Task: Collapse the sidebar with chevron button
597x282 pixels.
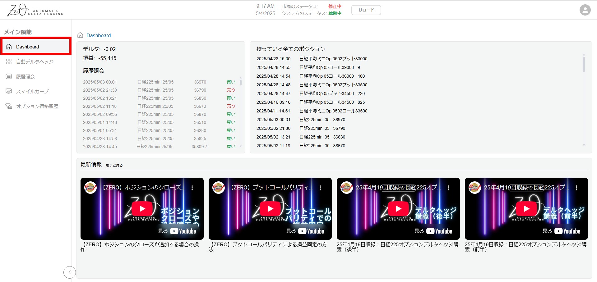Action: point(70,272)
